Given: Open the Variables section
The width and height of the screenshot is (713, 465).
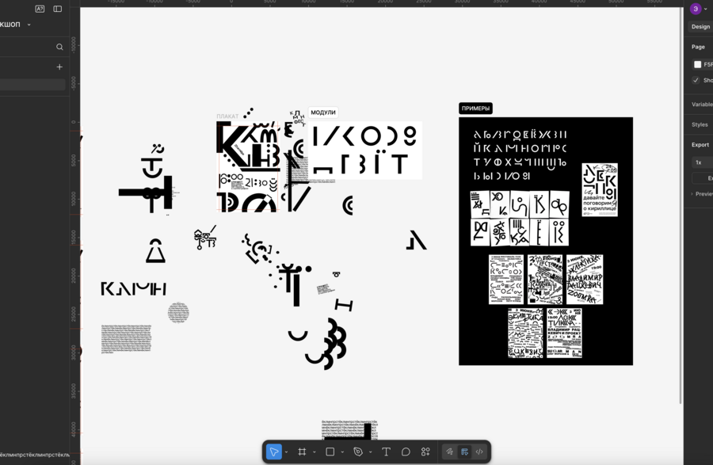Looking at the screenshot, I should pyautogui.click(x=702, y=105).
